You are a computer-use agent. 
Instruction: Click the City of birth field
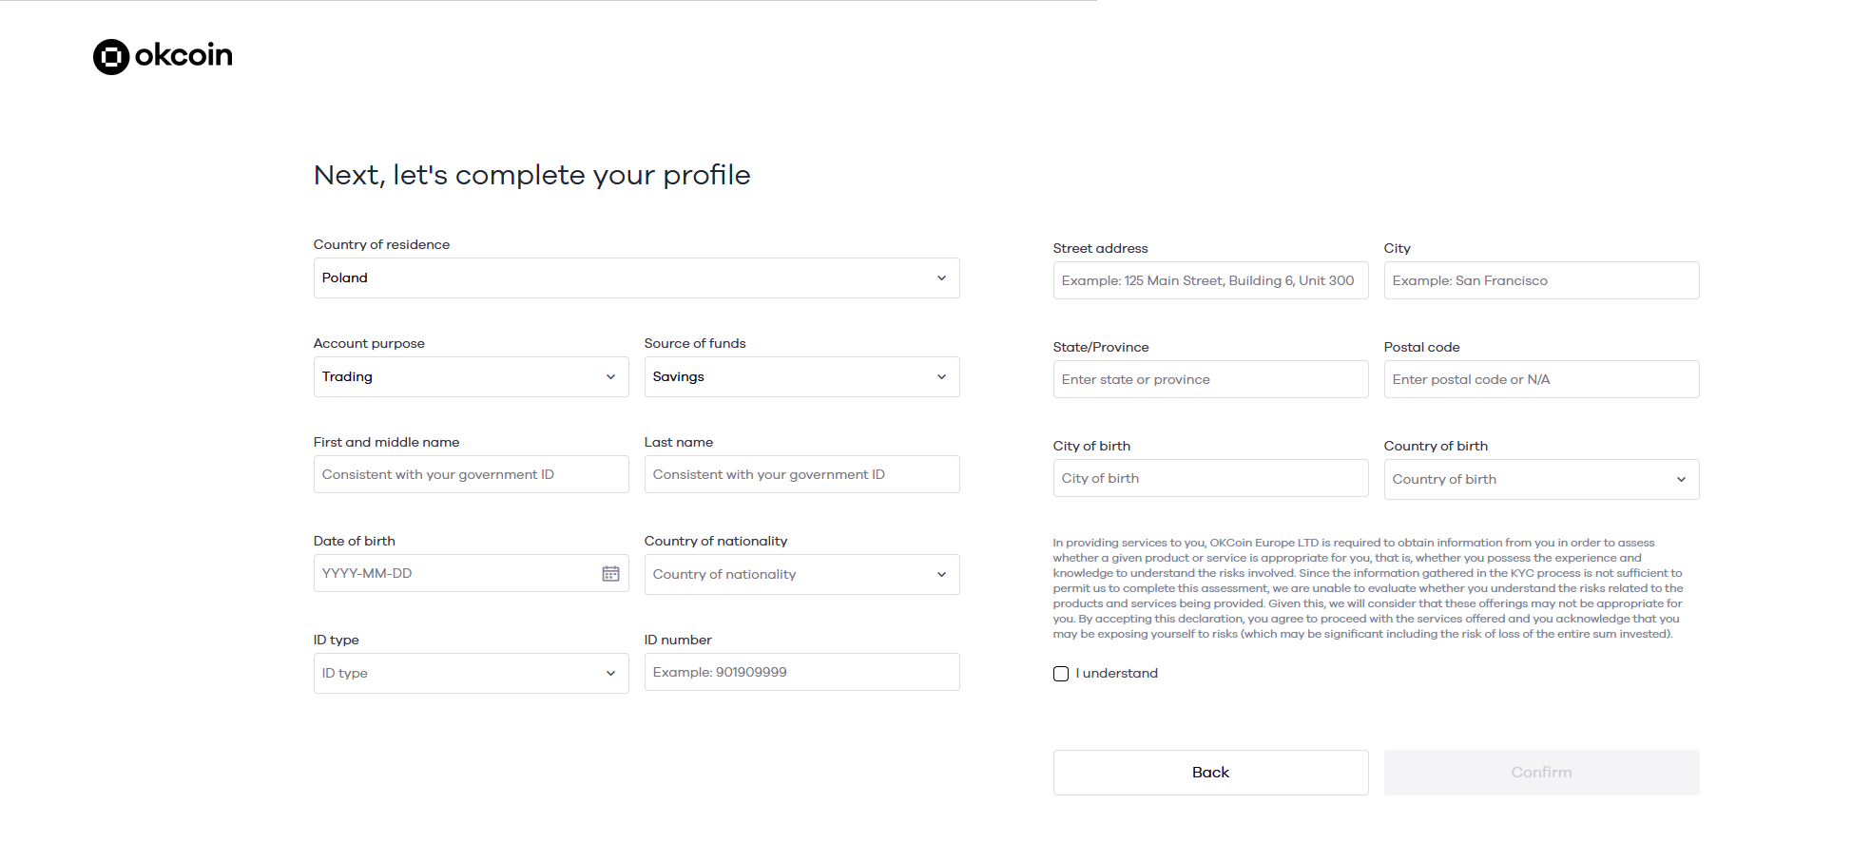(1210, 479)
